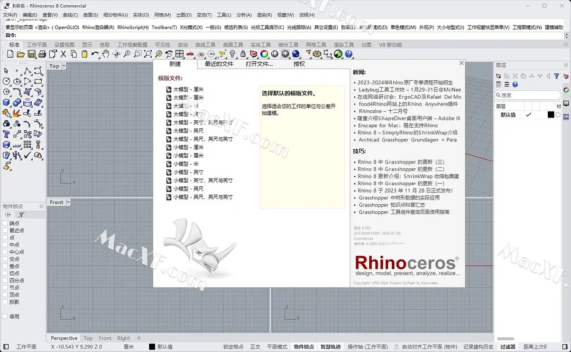Open Grasshopper 知识点科普汇总 tip link

(x=391, y=205)
